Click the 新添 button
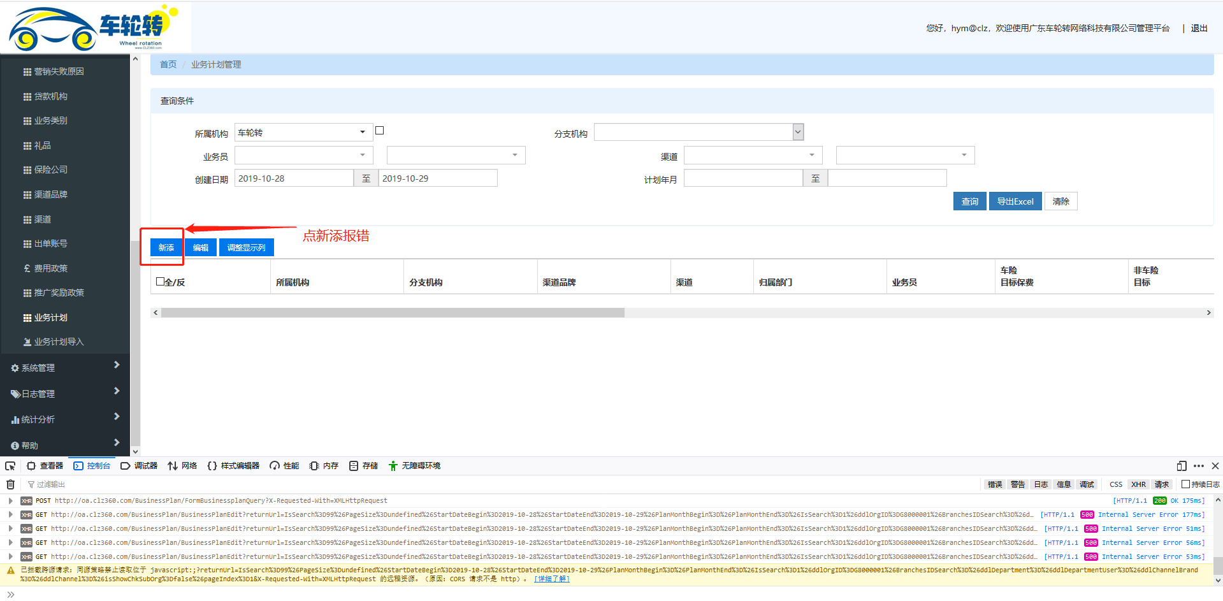The width and height of the screenshot is (1223, 601). (x=166, y=247)
